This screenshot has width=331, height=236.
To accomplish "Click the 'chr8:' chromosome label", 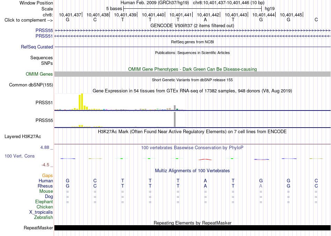I will (48, 15).
